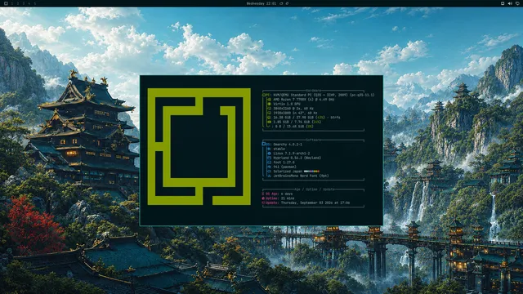Viewport: 523px width, 294px height.
Task: Select the 'Thursday, September 03' update date text
Action: coord(302,203)
